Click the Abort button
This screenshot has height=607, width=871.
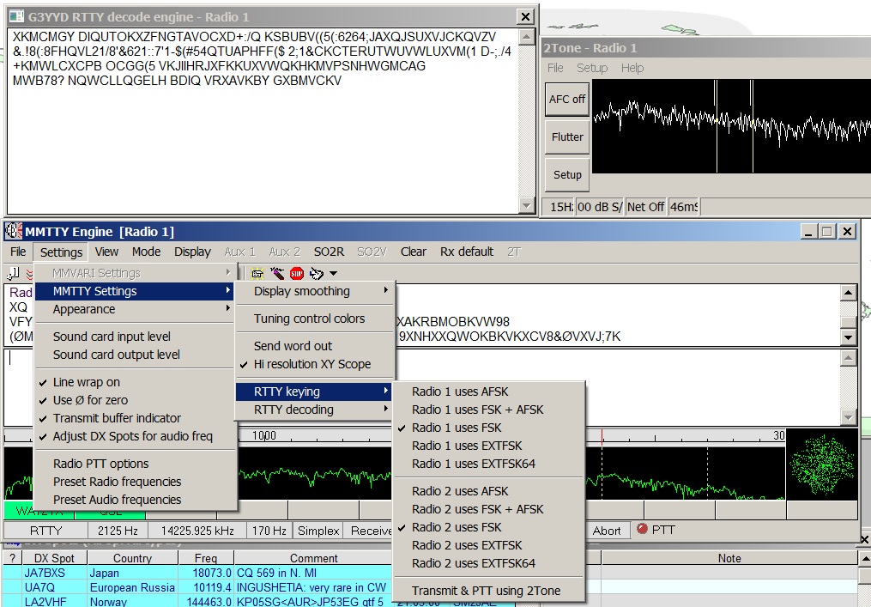607,531
